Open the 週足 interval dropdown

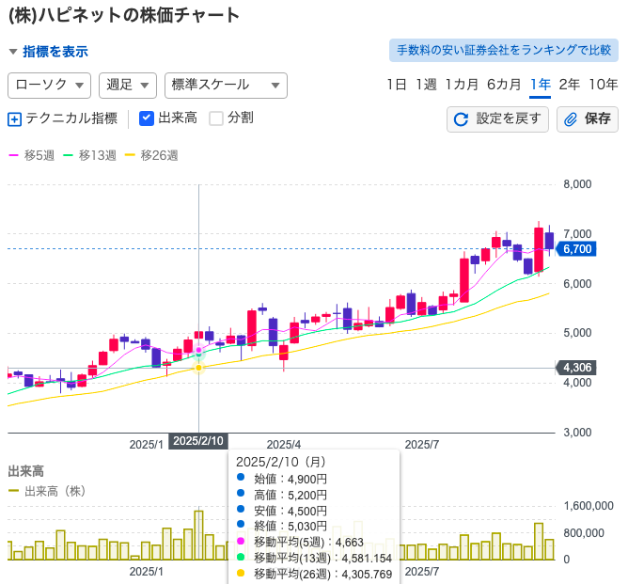point(127,85)
